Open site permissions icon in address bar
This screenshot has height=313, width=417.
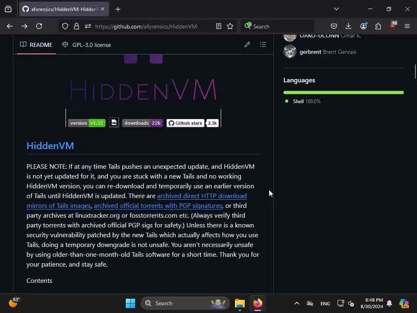coord(88,26)
